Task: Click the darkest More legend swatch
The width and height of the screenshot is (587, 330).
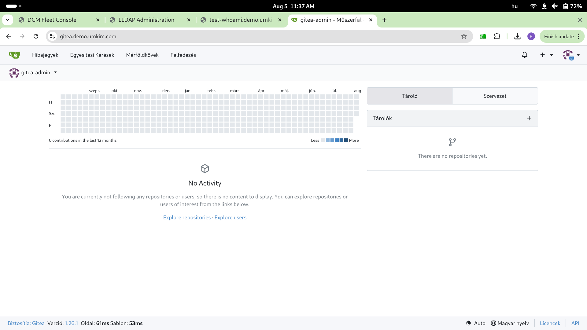Action: click(346, 140)
